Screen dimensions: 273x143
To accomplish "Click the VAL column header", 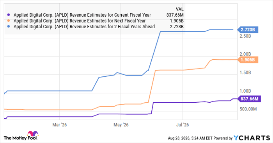I will coord(179,9).
